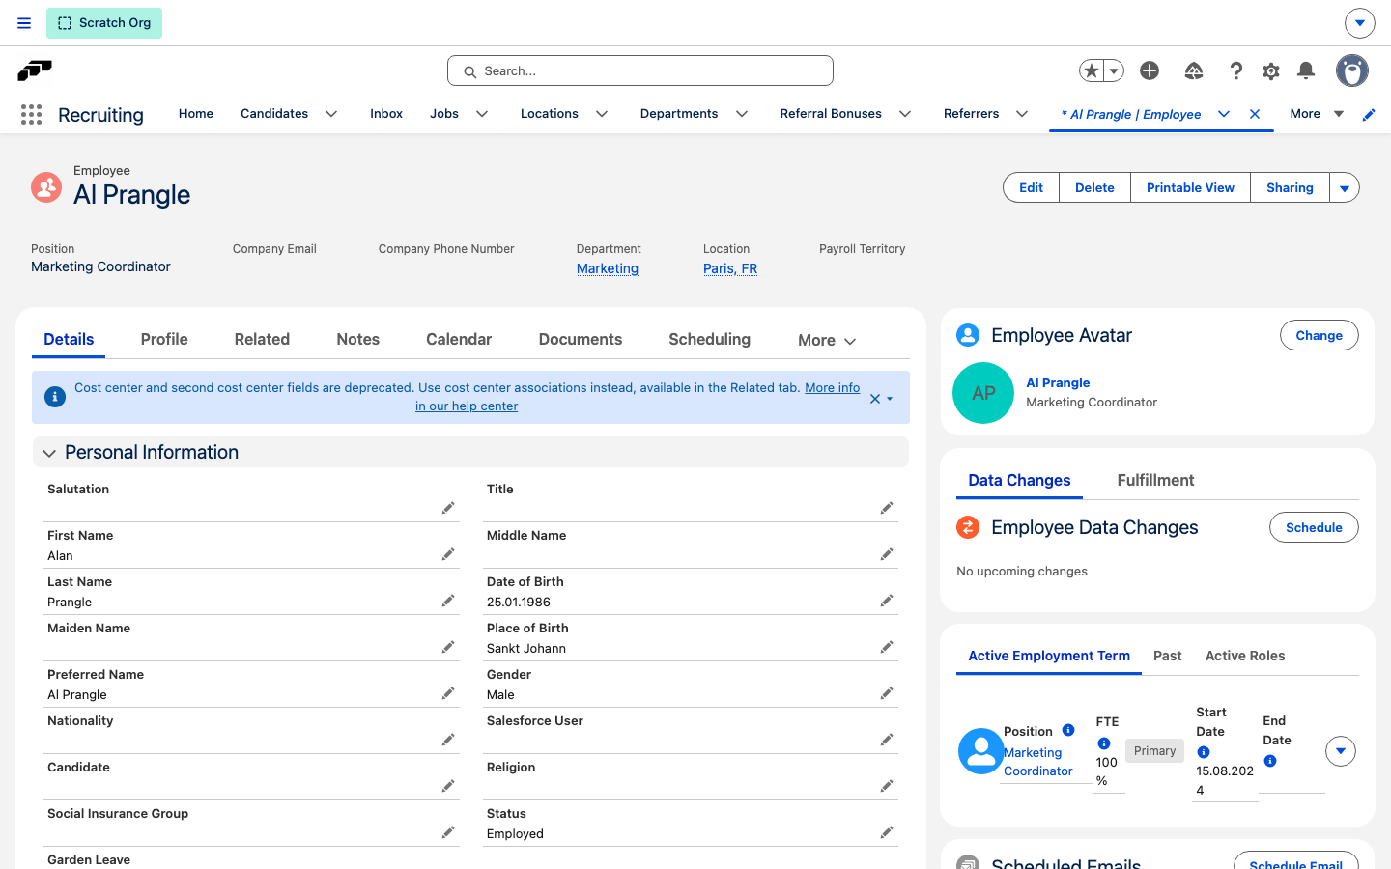1391x869 pixels.
Task: Edit the Salutation field pencil
Action: [x=448, y=508]
